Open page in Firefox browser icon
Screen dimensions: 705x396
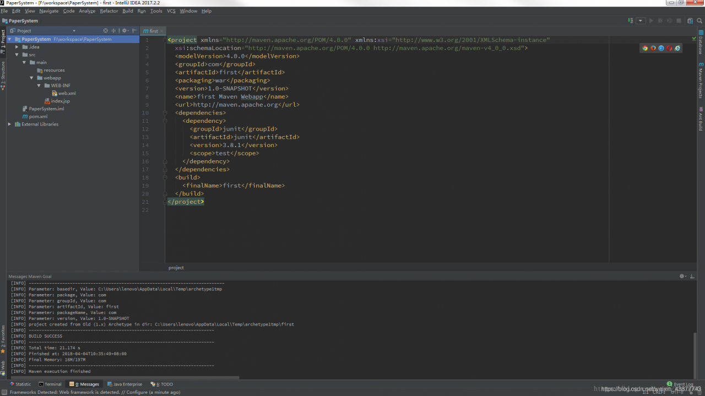[x=653, y=48]
